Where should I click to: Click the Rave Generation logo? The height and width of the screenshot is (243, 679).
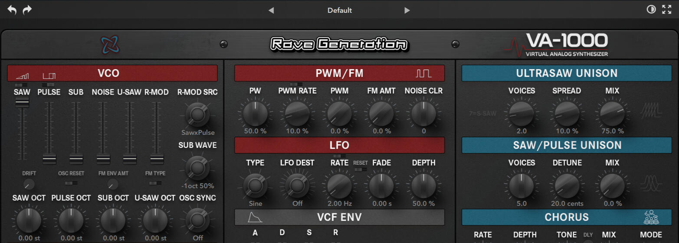(339, 44)
